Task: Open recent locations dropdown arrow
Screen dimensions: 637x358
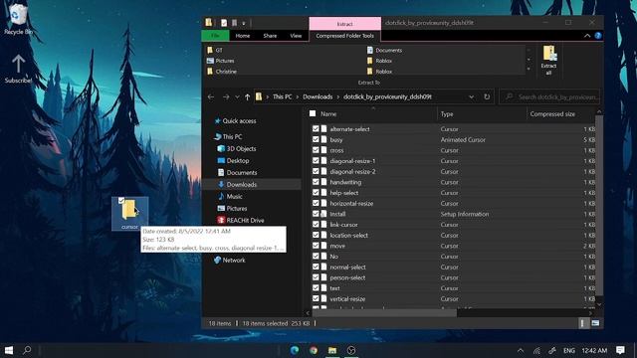Action: point(237,97)
